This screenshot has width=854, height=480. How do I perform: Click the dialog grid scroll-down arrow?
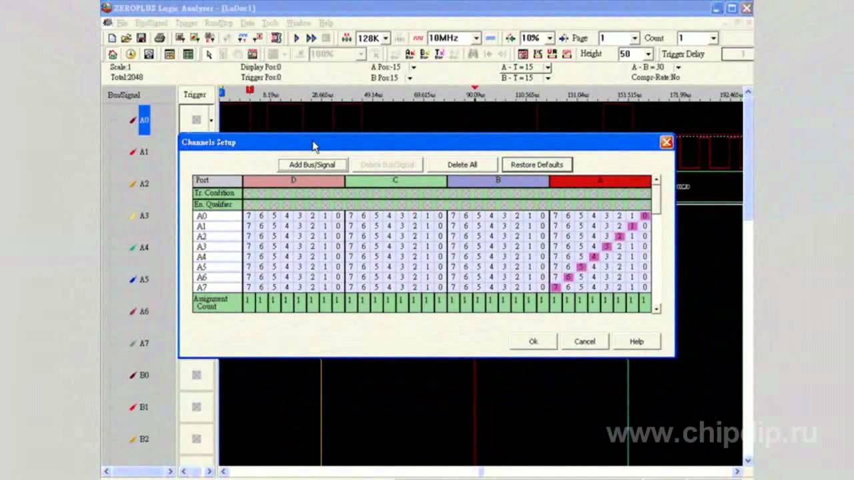point(657,309)
